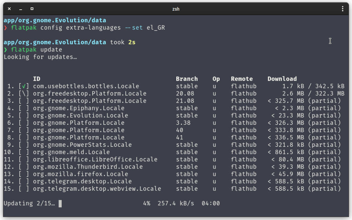The image size is (352, 220).
Task: Click the Branch column header
Action: tap(187, 79)
